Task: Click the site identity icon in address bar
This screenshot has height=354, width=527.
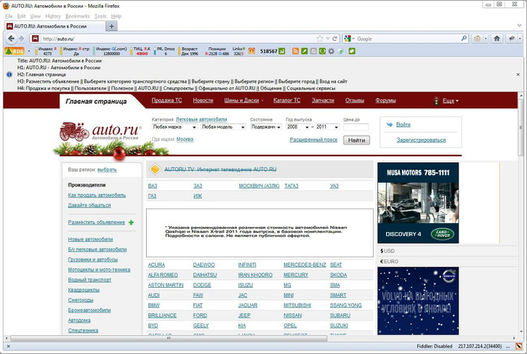Action: pos(35,38)
